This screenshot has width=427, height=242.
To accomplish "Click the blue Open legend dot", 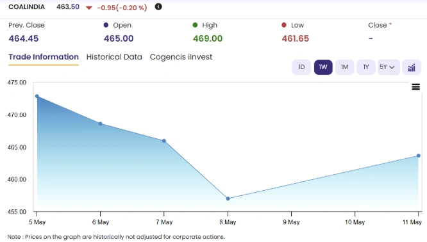I will click(106, 25).
